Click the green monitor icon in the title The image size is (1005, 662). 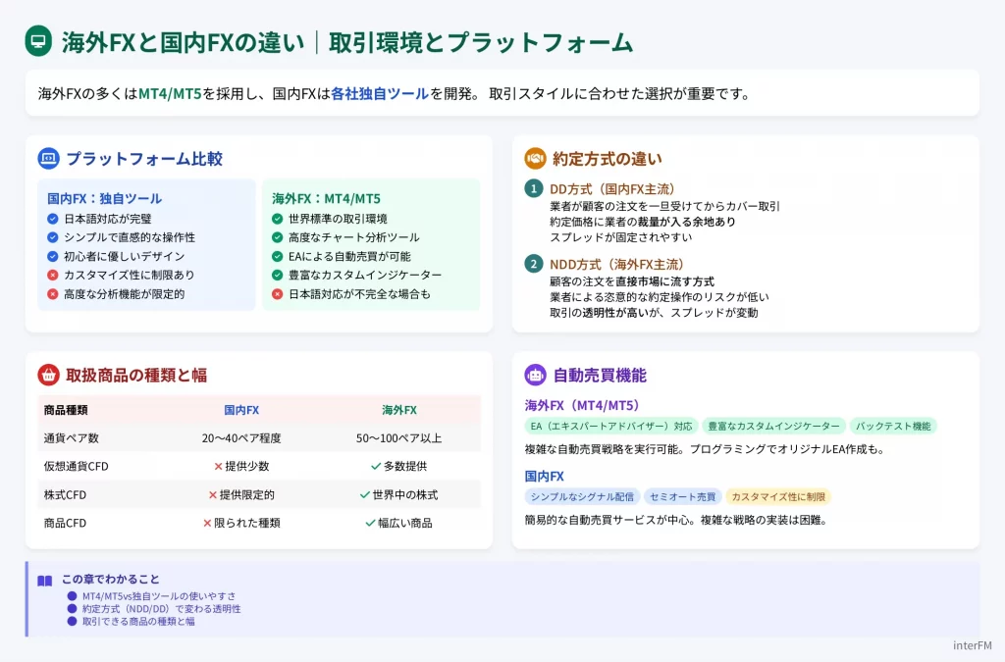tap(38, 41)
